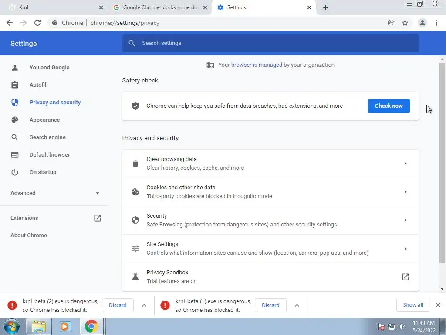
Task: Reload the page with the refresh icon
Action: click(37, 23)
